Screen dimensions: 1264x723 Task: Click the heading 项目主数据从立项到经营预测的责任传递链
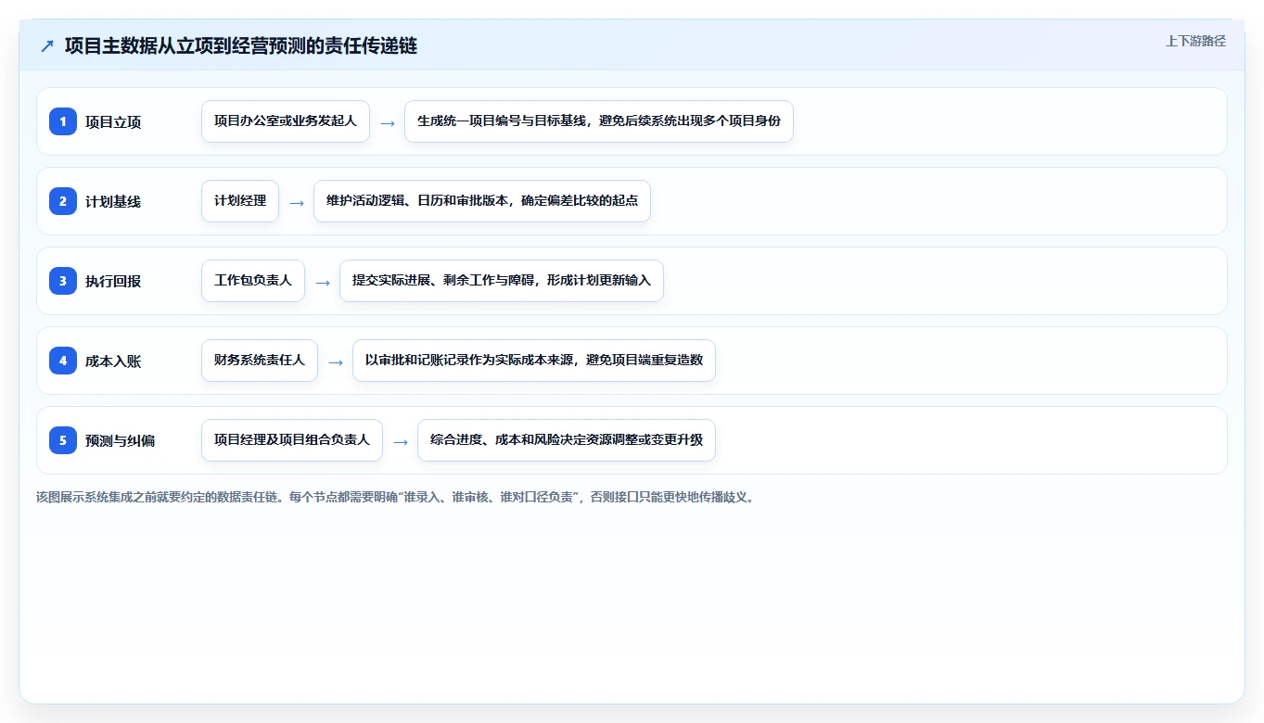[x=241, y=45]
